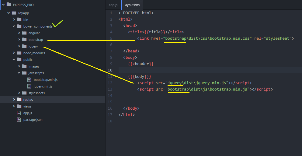
Task: Click the package.json file icon
Action: 19,120
